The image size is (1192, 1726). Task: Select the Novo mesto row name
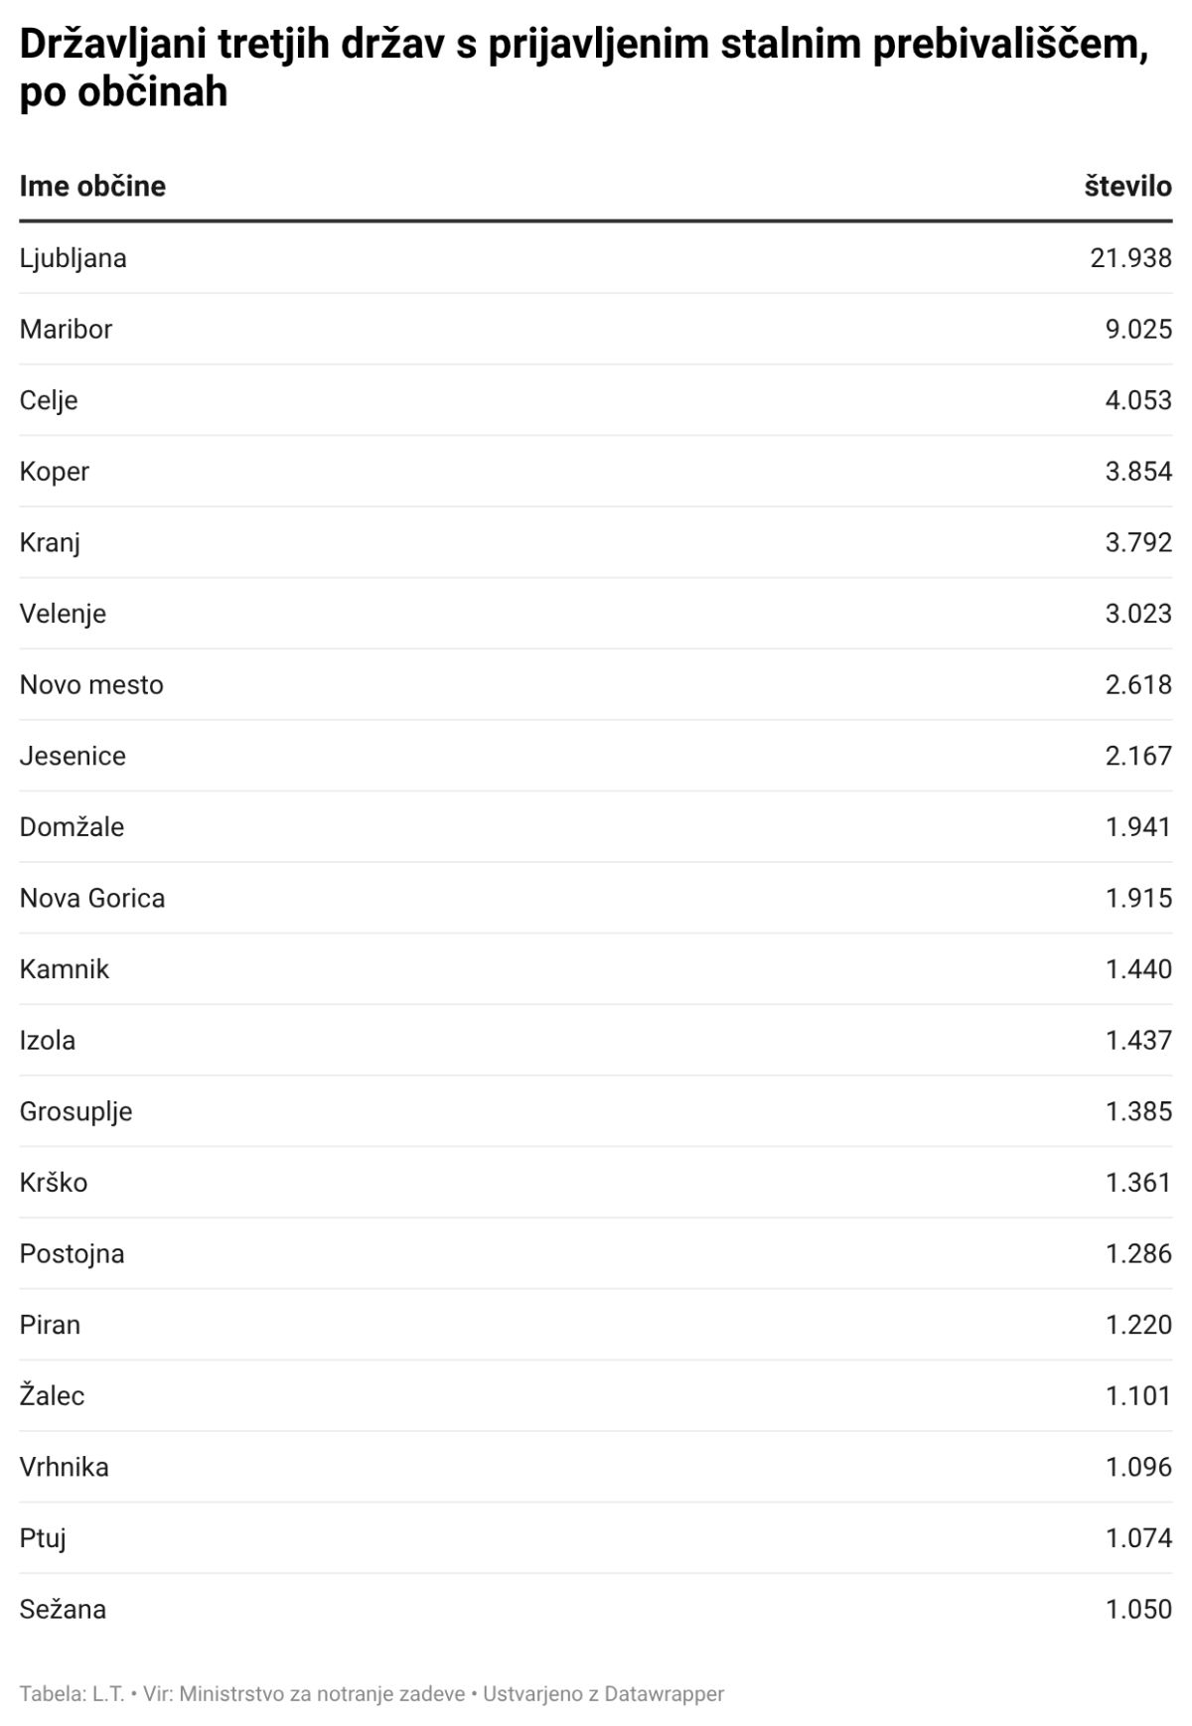click(x=91, y=684)
